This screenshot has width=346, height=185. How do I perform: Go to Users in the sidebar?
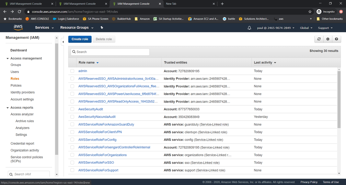point(14,72)
